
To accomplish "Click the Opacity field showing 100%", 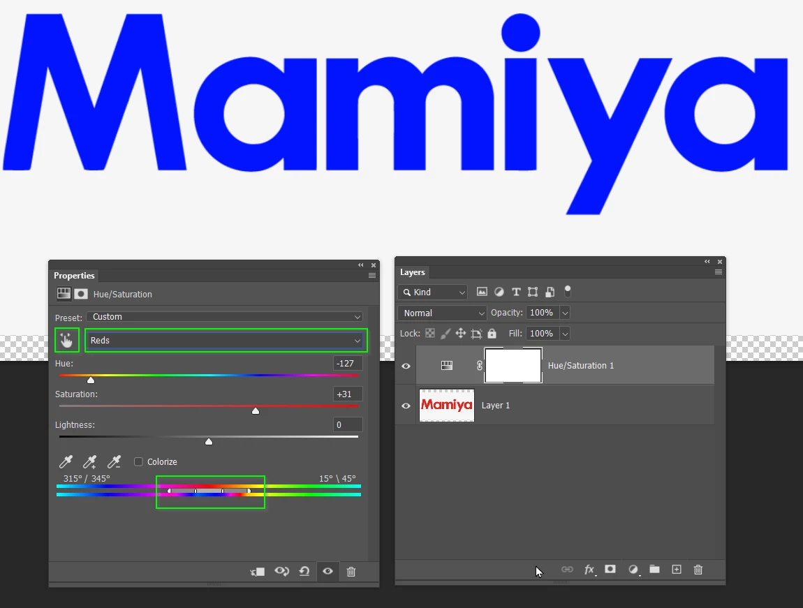I will [543, 313].
